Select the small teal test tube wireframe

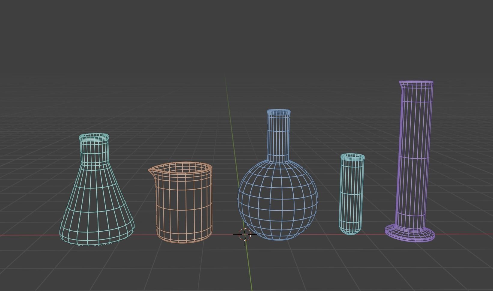(352, 194)
